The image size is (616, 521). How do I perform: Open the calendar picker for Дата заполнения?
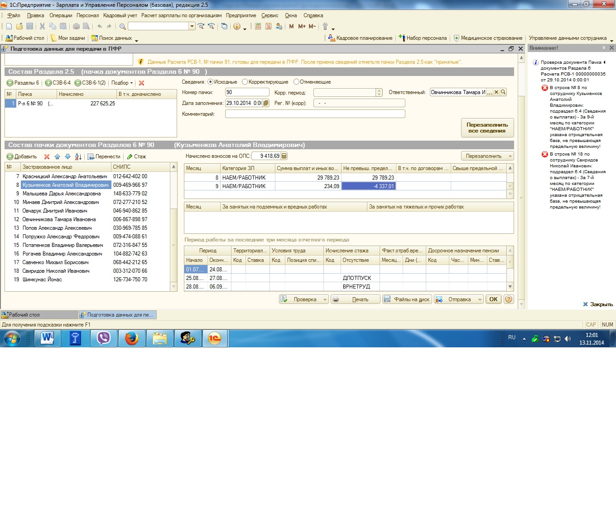coord(266,103)
